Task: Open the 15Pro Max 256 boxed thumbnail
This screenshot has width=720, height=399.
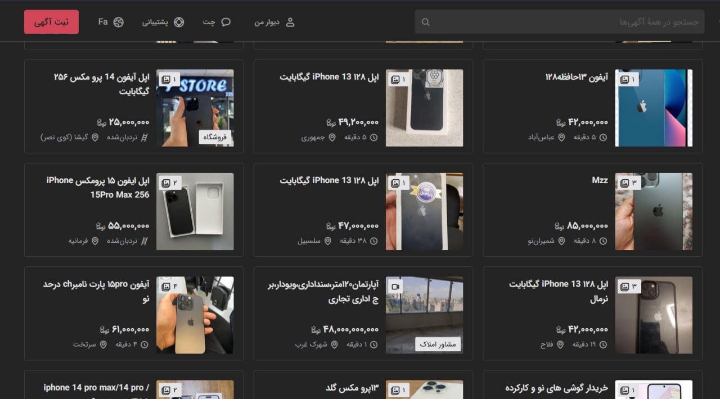Action: [195, 211]
